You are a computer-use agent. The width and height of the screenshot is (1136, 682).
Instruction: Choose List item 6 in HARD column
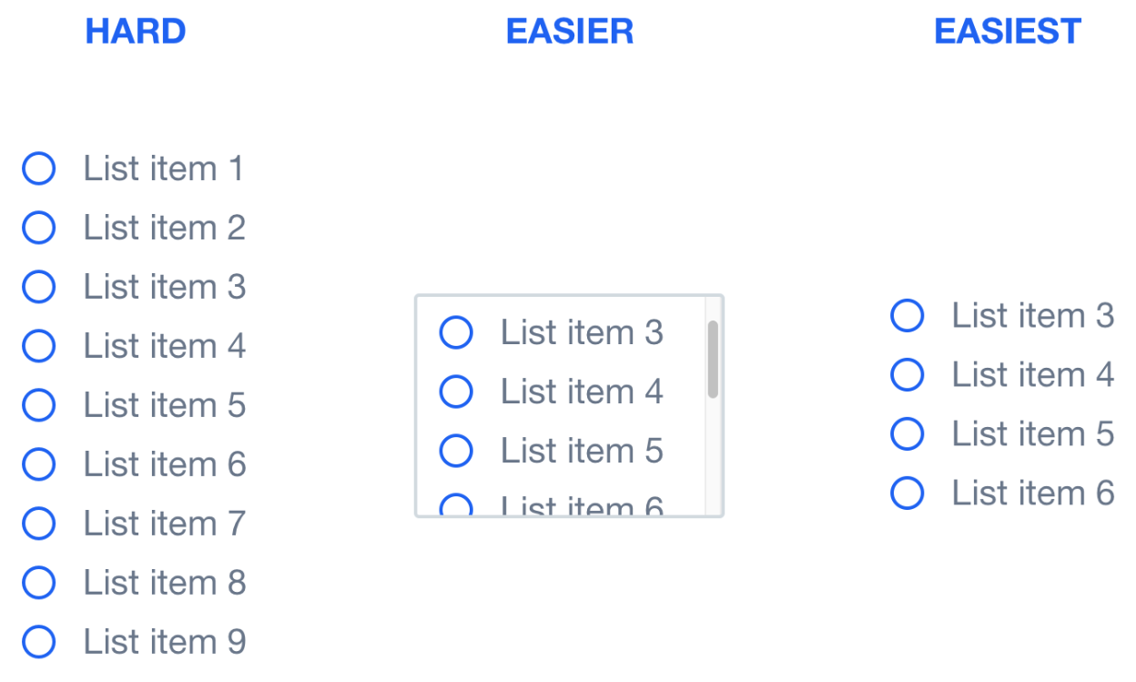(39, 464)
